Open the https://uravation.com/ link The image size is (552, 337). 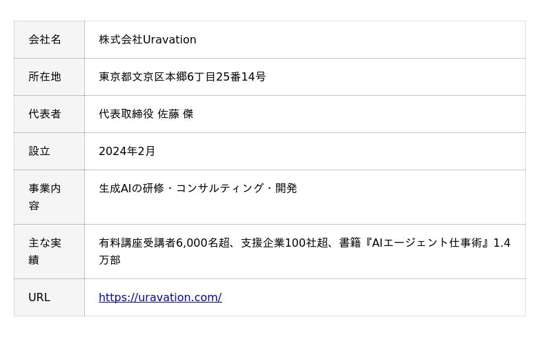point(160,298)
